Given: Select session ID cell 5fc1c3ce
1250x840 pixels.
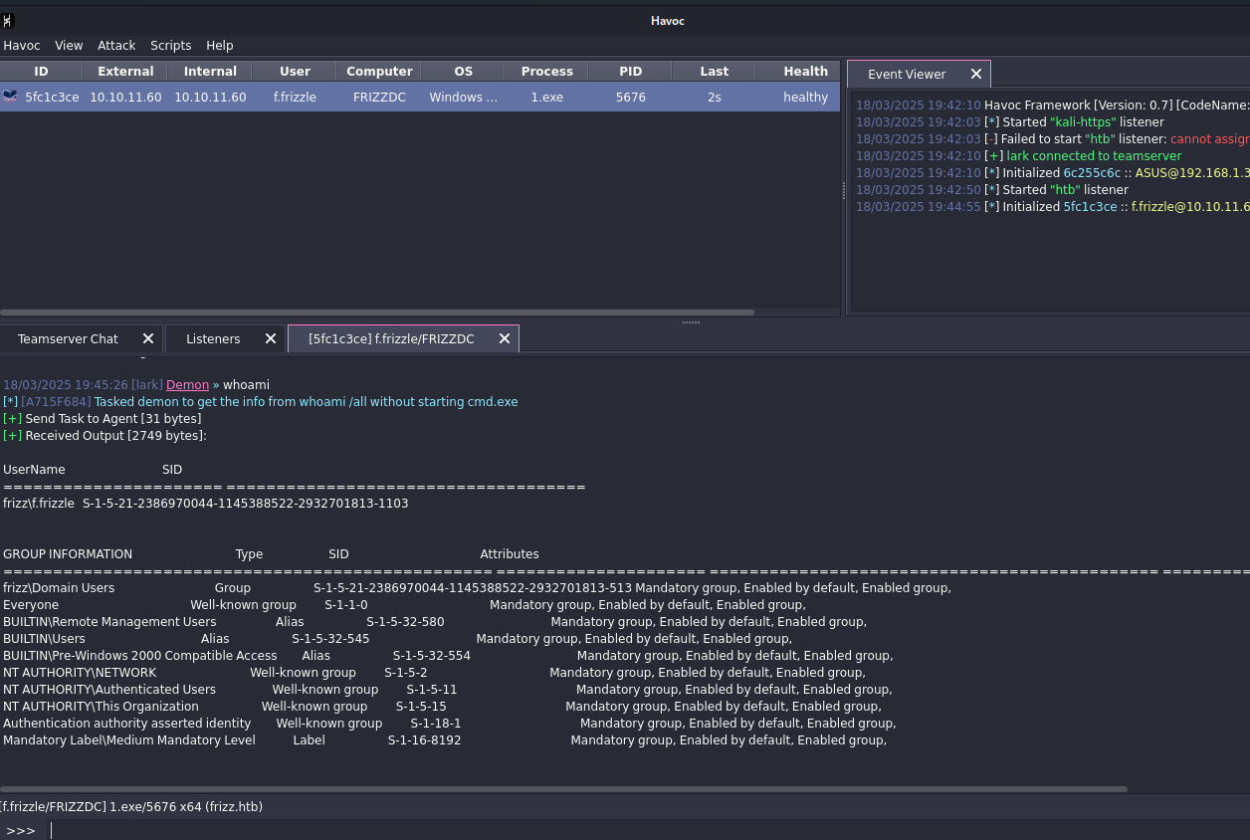Looking at the screenshot, I should [x=52, y=97].
